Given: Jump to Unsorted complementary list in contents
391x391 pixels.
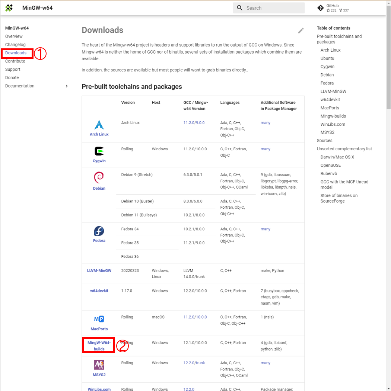Looking at the screenshot, I should pos(344,149).
